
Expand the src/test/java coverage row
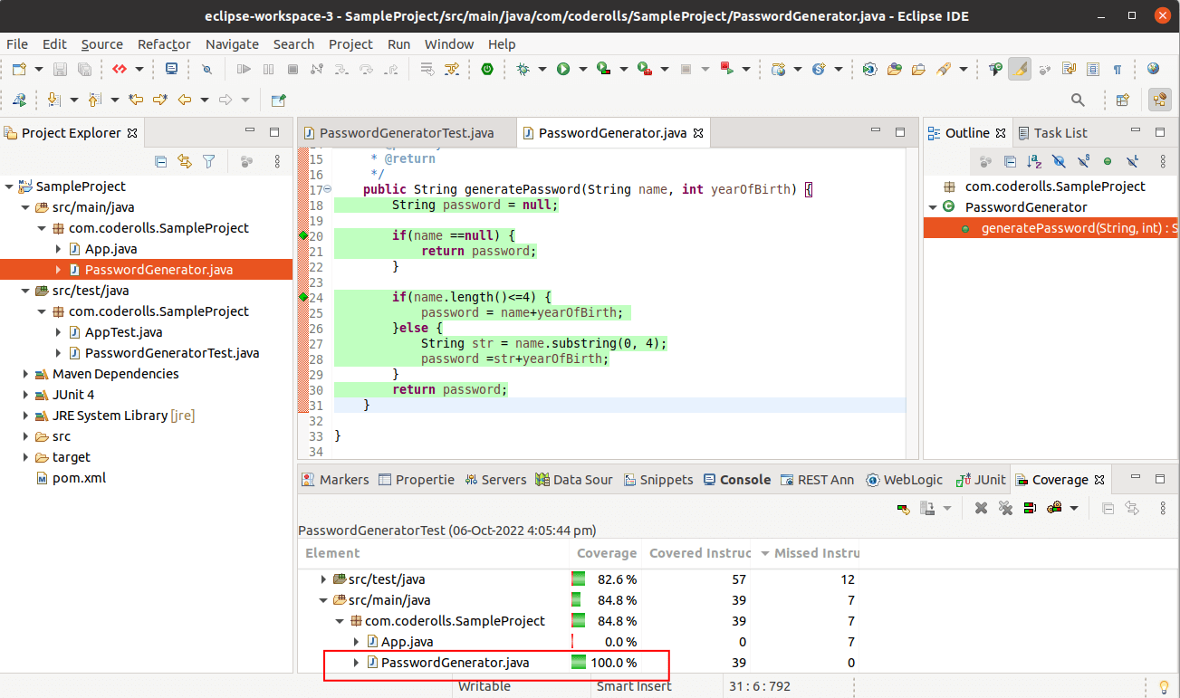[x=323, y=579]
